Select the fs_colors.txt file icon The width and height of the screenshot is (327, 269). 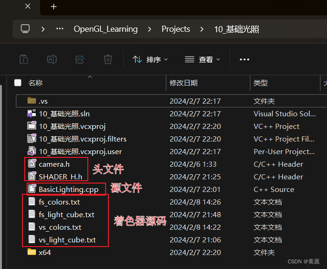[32, 201]
